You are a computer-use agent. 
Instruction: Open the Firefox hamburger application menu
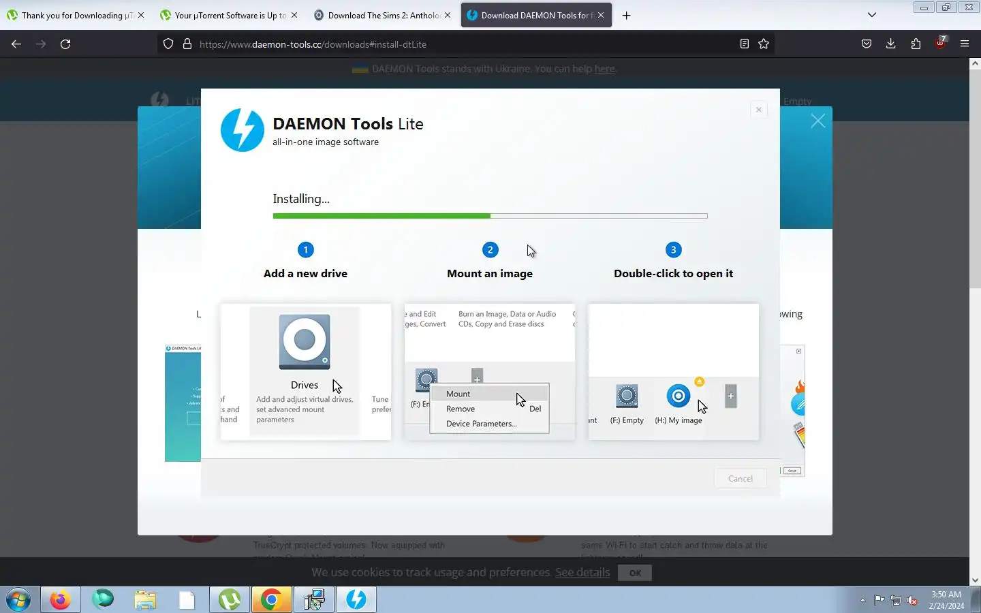[965, 44]
